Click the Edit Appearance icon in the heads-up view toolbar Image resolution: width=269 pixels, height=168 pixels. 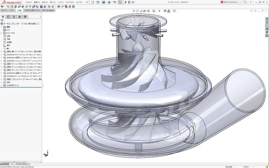[165, 11]
